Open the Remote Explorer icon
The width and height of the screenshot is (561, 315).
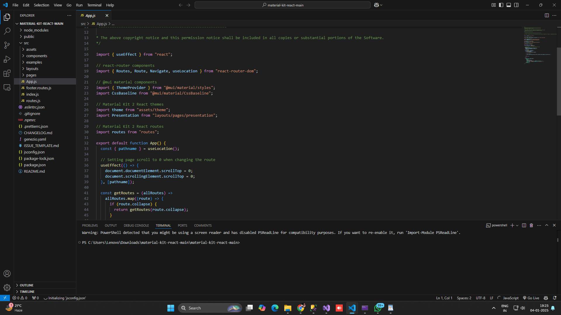pyautogui.click(x=7, y=87)
